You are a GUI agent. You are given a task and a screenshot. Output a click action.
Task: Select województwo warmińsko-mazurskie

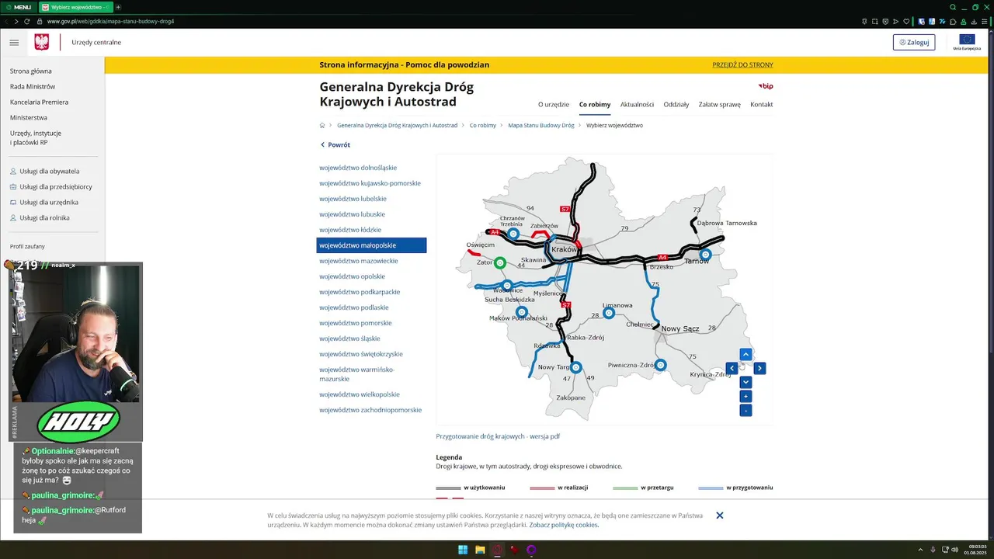357,374
